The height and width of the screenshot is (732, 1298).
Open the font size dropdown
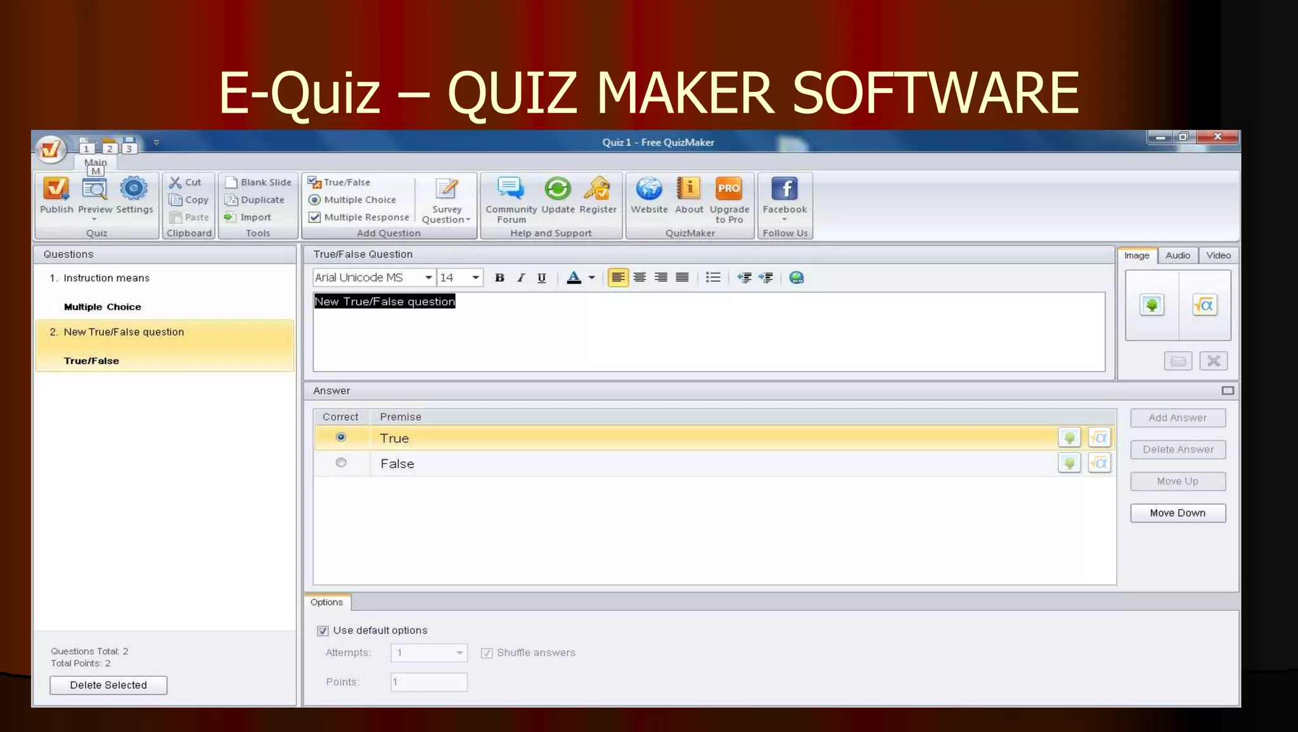(475, 278)
